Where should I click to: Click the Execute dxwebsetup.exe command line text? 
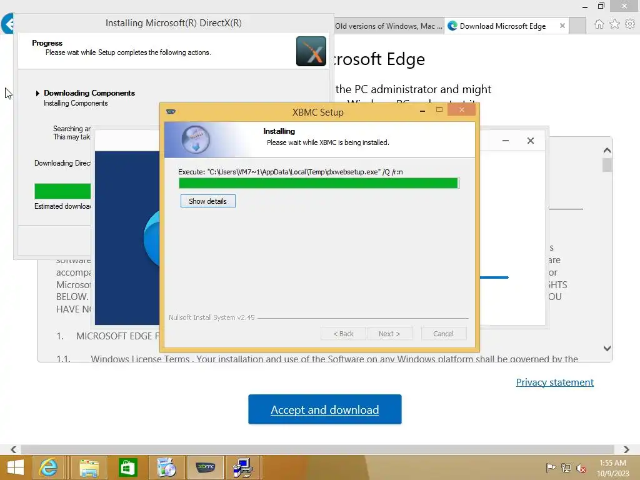tap(291, 172)
